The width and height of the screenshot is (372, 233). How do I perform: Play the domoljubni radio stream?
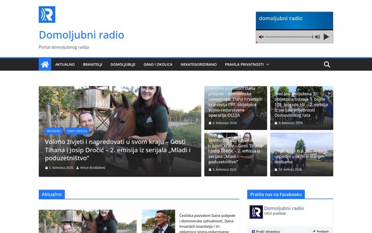tap(326, 37)
